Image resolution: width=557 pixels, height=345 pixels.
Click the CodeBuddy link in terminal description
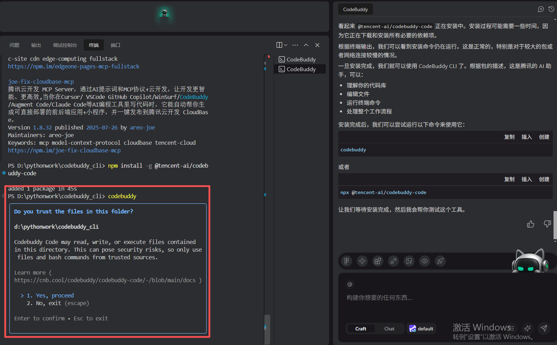coord(194,97)
